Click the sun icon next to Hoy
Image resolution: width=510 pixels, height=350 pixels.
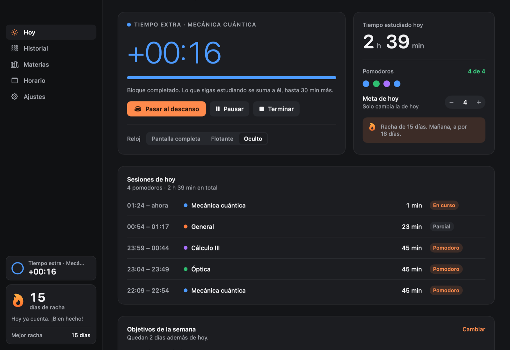tap(15, 32)
